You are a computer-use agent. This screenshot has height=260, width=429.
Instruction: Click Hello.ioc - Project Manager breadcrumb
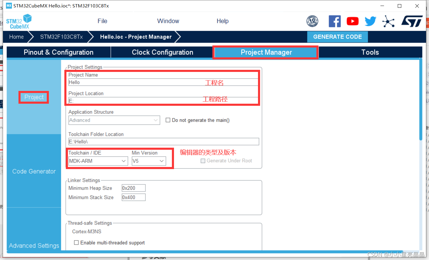tap(136, 37)
